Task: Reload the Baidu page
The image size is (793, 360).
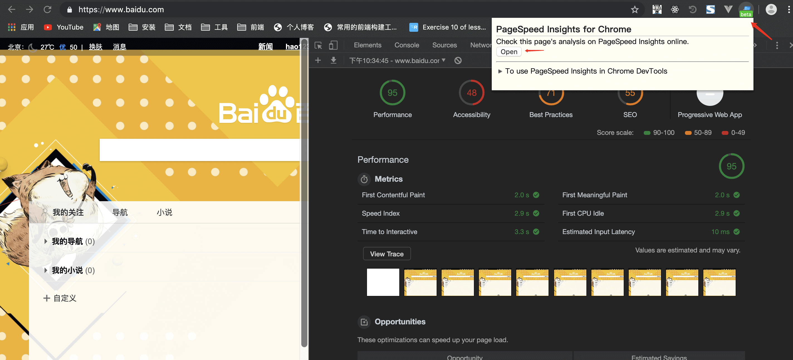Action: 47,9
